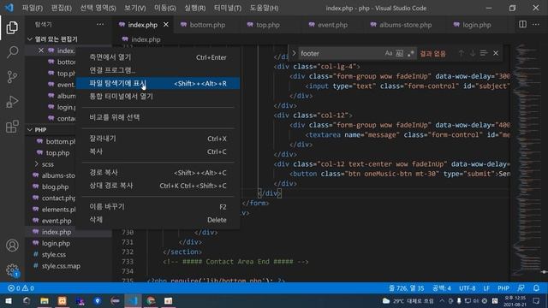548x308 pixels.
Task: Click the PHP language mode status
Action: (503, 288)
